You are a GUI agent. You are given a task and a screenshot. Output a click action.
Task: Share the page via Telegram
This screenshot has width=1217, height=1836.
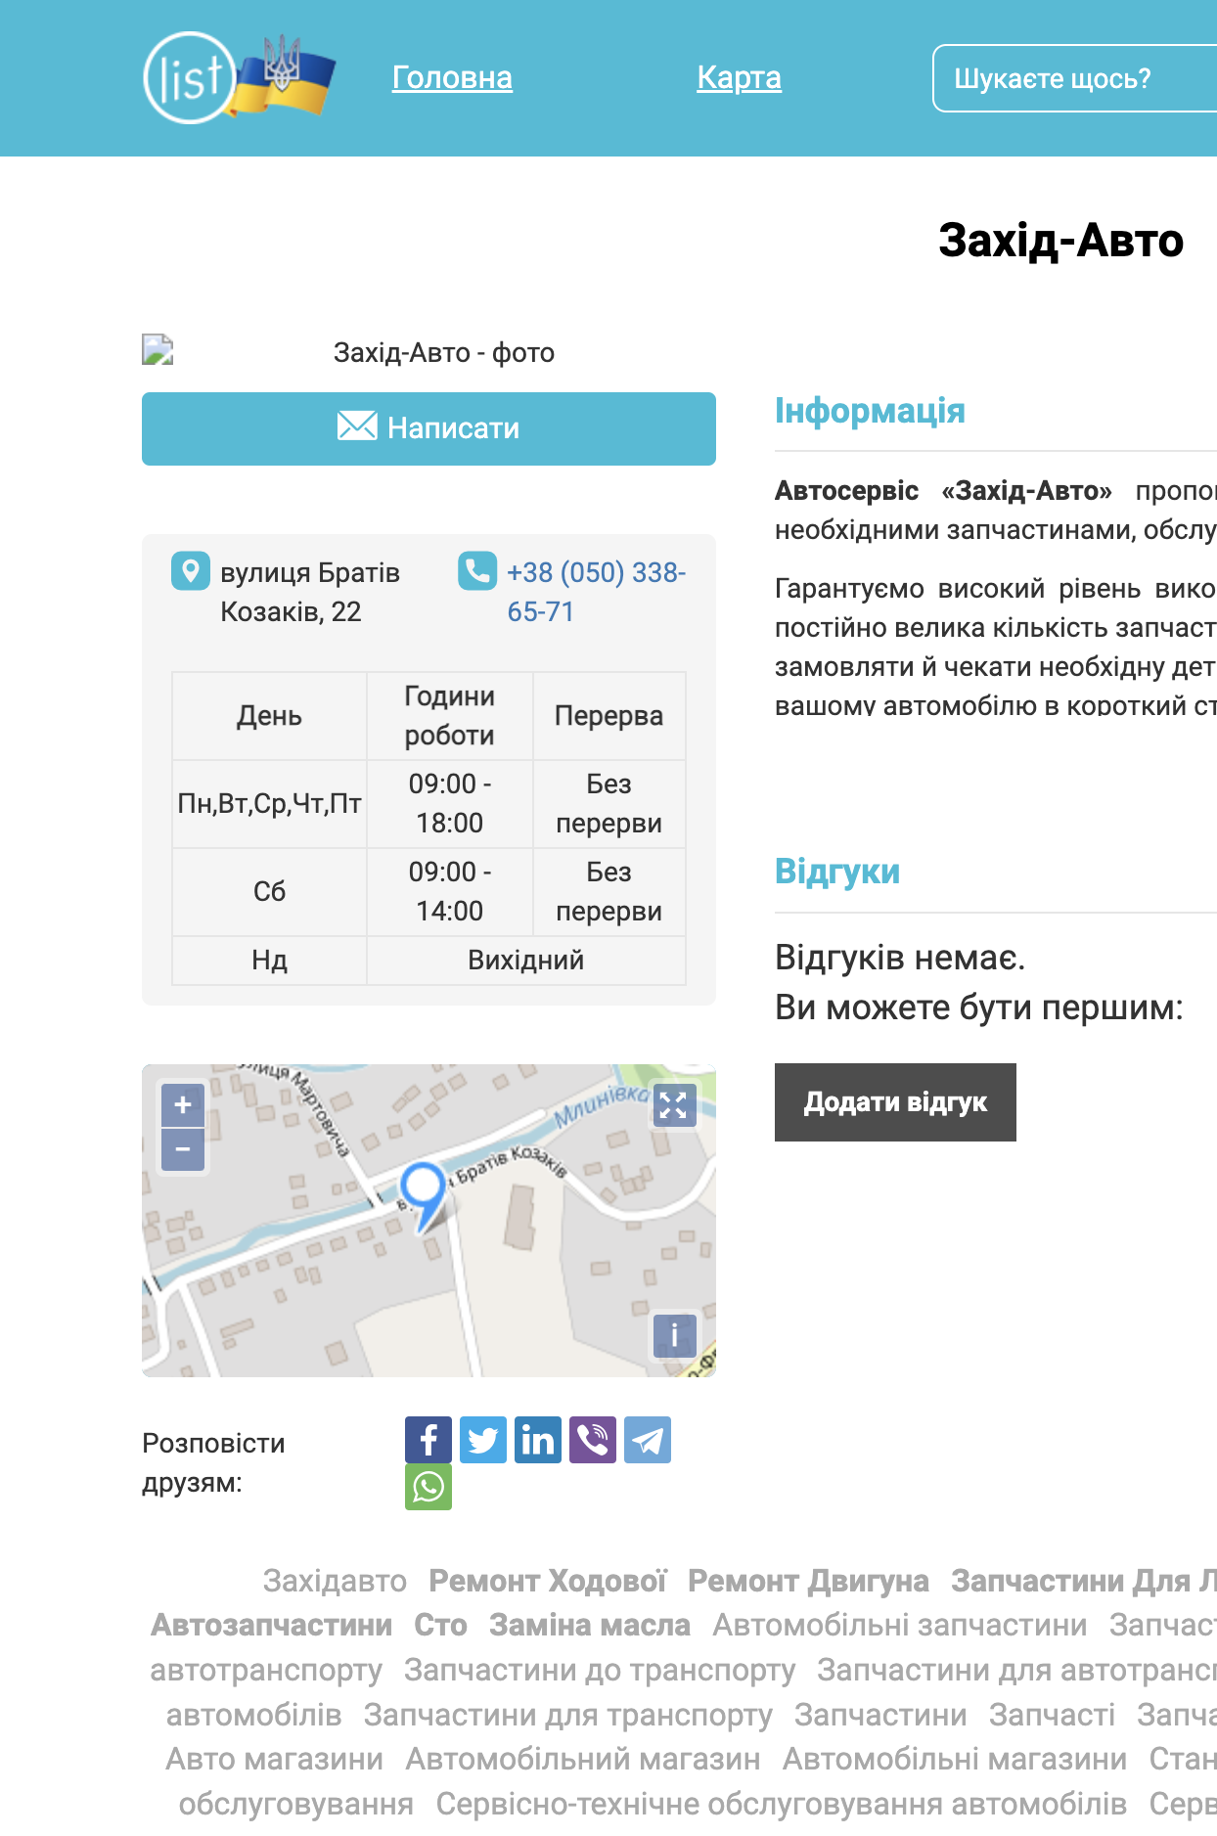coord(648,1440)
